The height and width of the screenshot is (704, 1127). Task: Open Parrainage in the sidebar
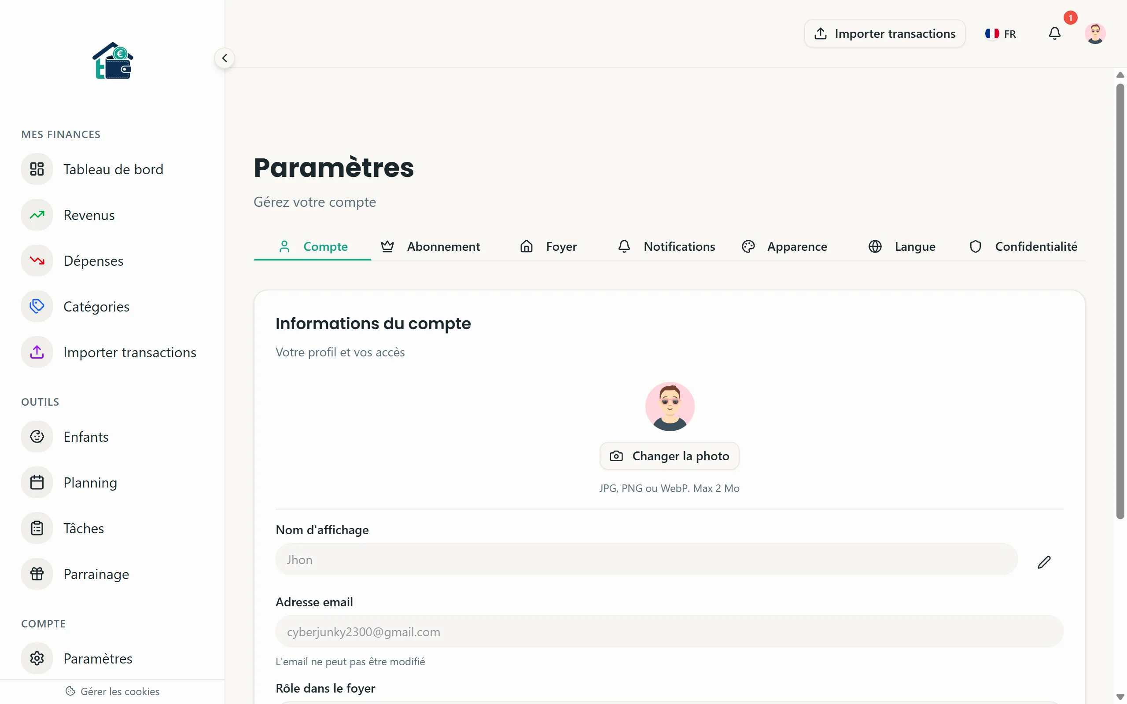pos(112,574)
